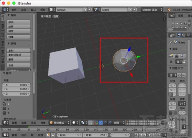
Task: Open the 窗口 window menu
Action: coord(33,10)
